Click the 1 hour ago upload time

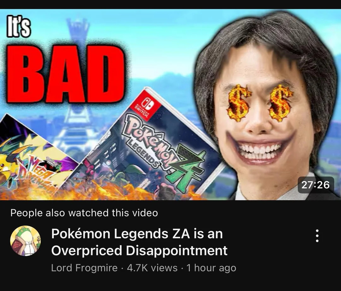coord(211,268)
